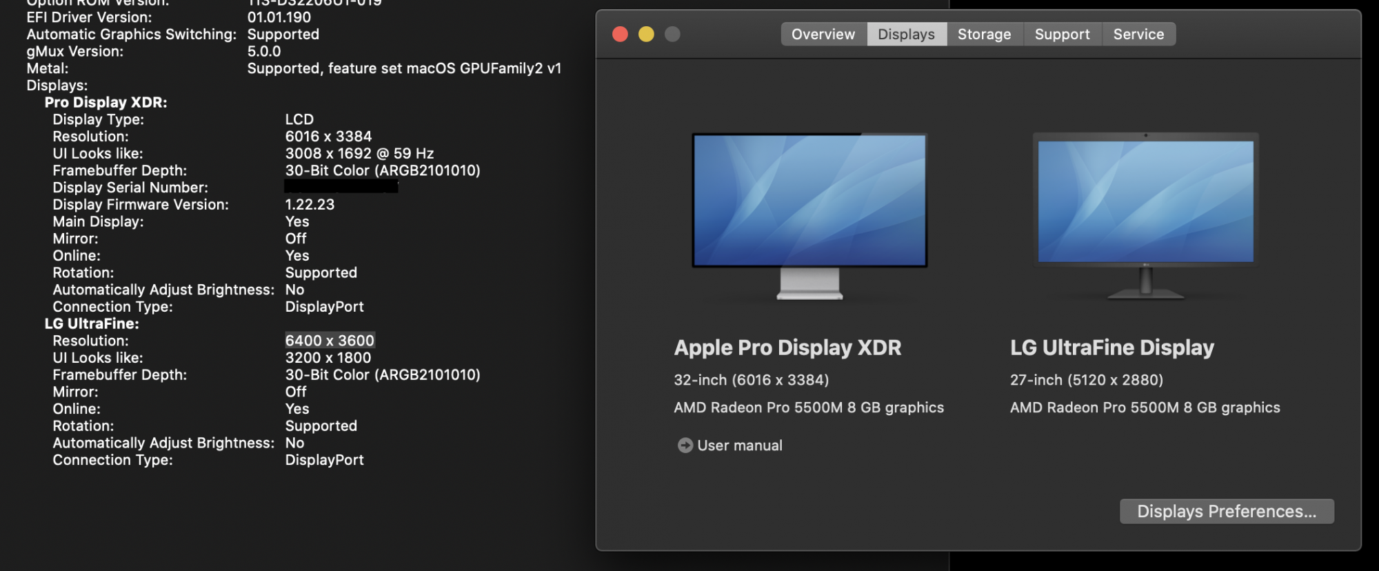Click the LG UltraFine Display monitor image
This screenshot has height=571, width=1379.
pos(1146,216)
